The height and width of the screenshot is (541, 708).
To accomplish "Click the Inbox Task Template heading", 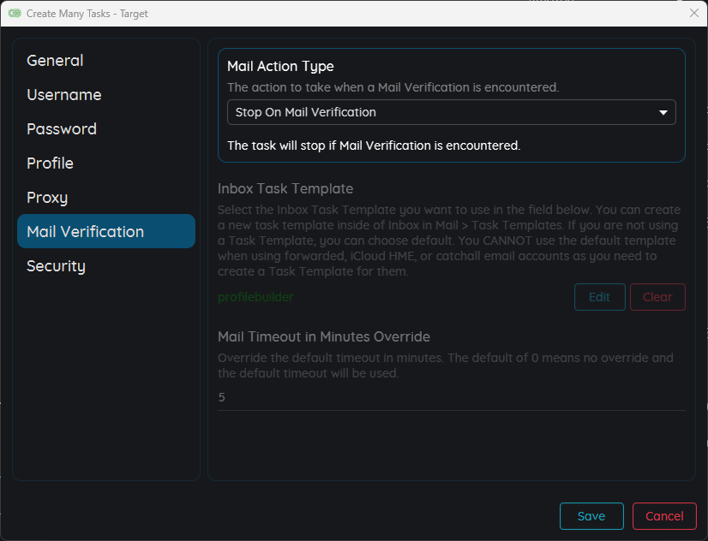I will 285,188.
